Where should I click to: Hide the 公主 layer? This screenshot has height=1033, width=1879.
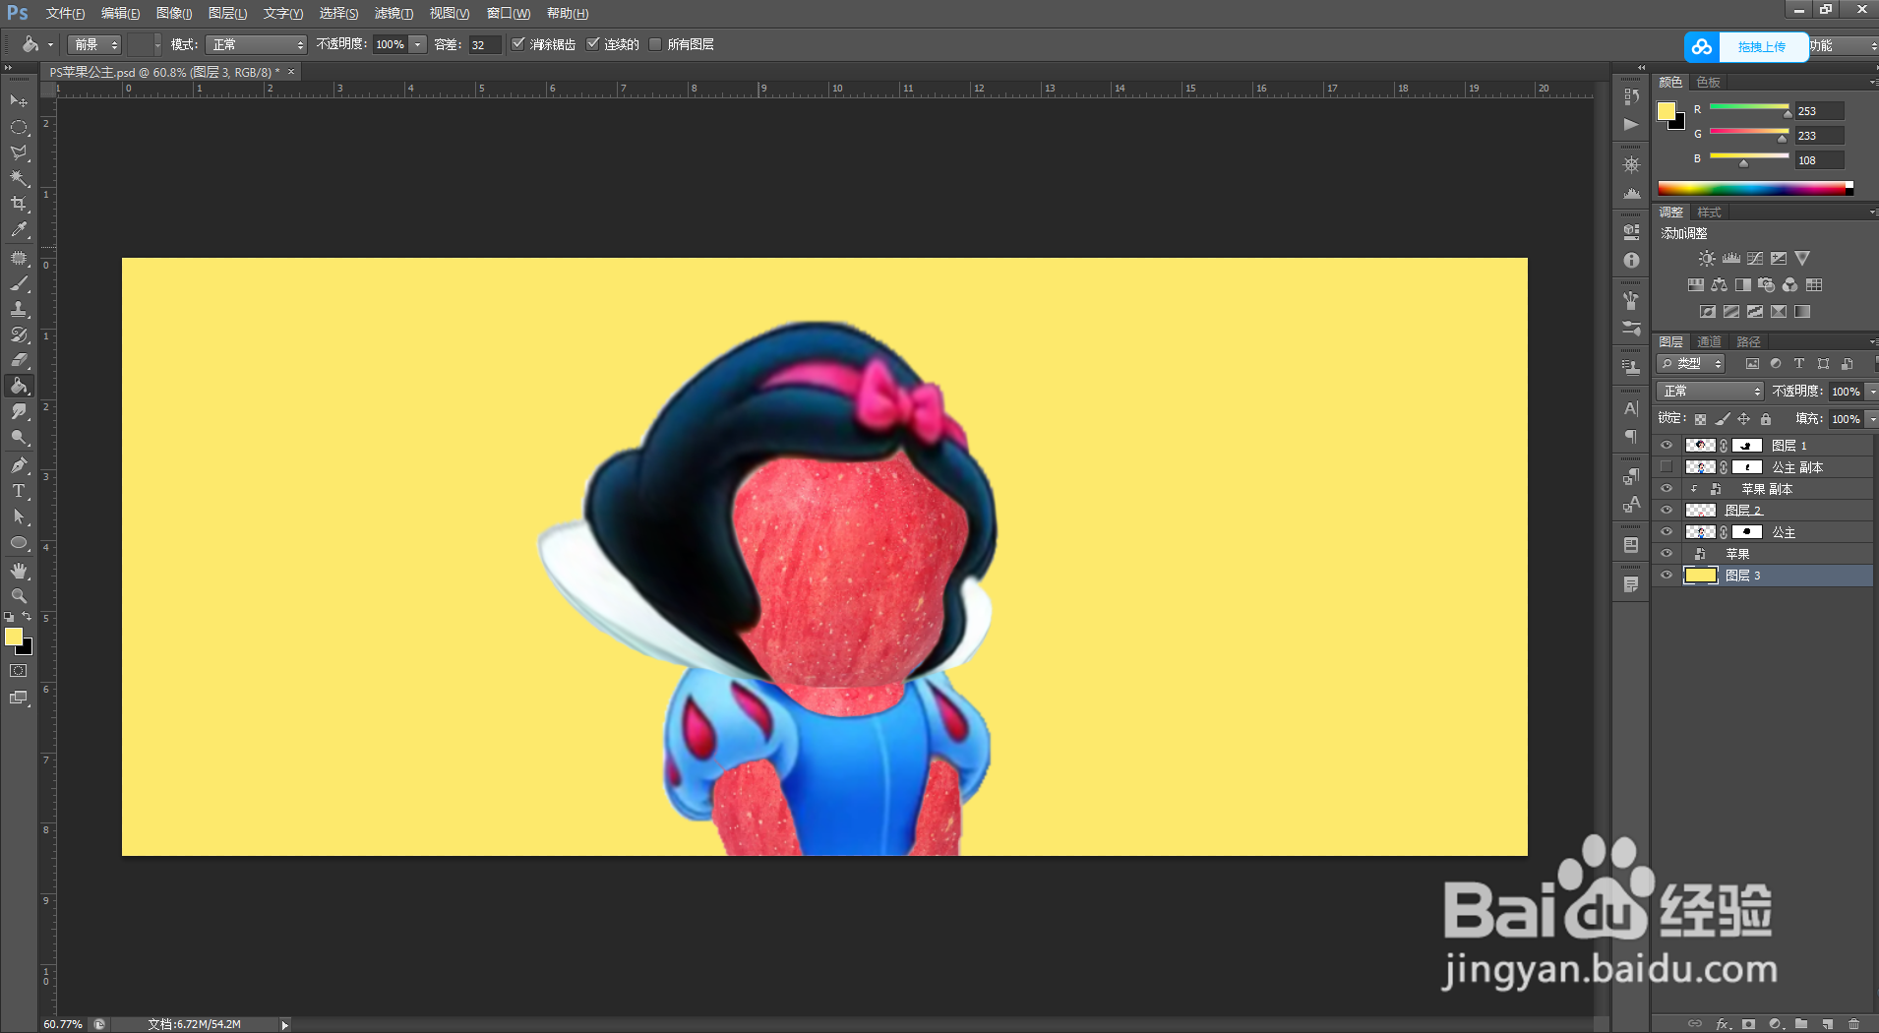tap(1667, 532)
